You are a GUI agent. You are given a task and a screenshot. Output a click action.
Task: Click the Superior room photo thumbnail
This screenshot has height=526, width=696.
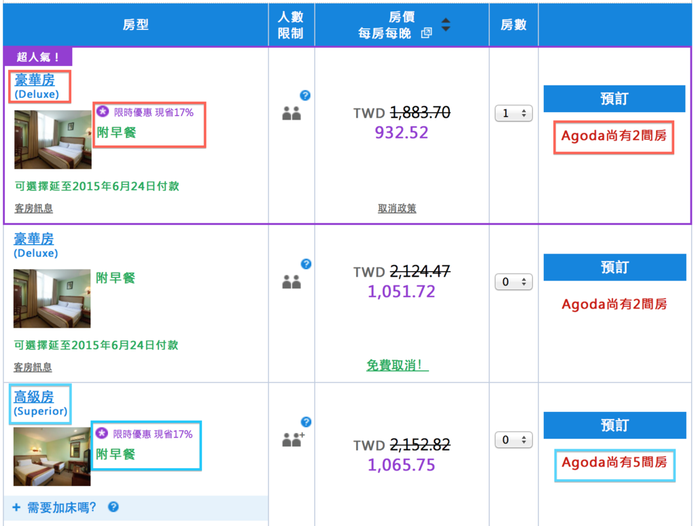pos(52,456)
